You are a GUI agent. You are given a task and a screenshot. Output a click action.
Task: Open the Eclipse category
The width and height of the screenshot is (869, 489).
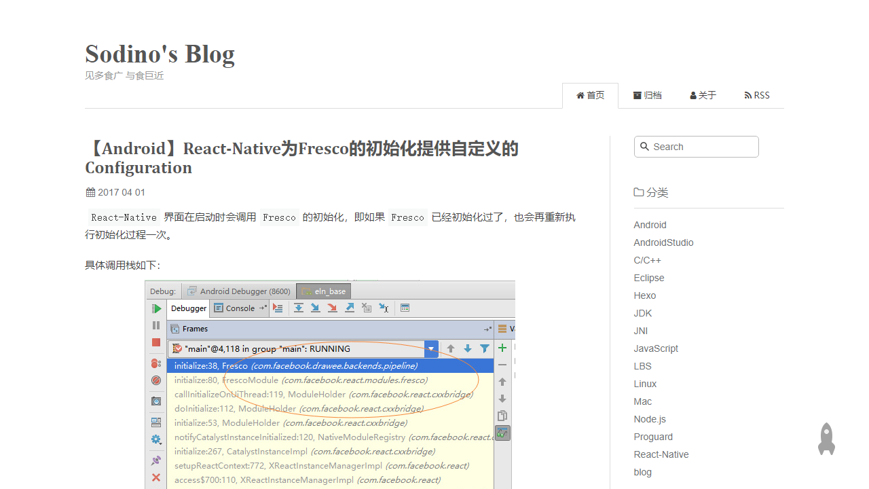649,278
